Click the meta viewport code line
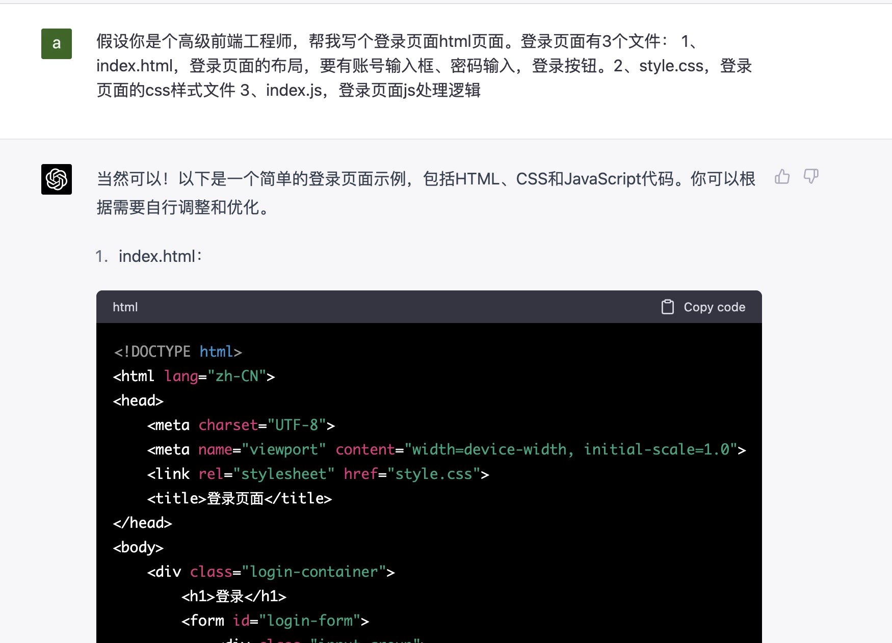The height and width of the screenshot is (643, 892). tap(447, 449)
